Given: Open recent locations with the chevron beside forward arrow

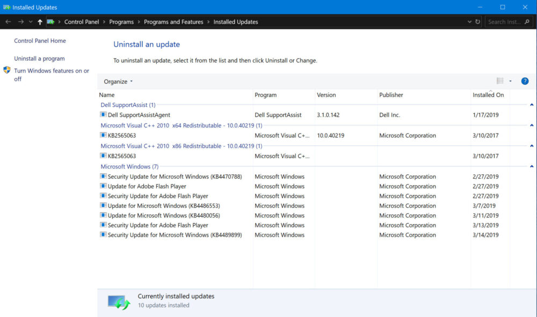Looking at the screenshot, I should [x=30, y=21].
